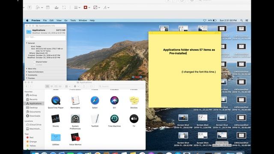This screenshot has height=154, width=274.
Task: Click the Spotlight search icon in menu bar
Action: tap(241, 21)
